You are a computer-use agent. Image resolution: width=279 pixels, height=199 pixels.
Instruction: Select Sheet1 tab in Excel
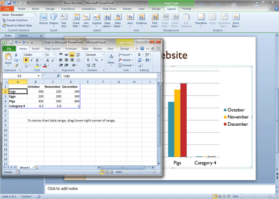pos(25,167)
